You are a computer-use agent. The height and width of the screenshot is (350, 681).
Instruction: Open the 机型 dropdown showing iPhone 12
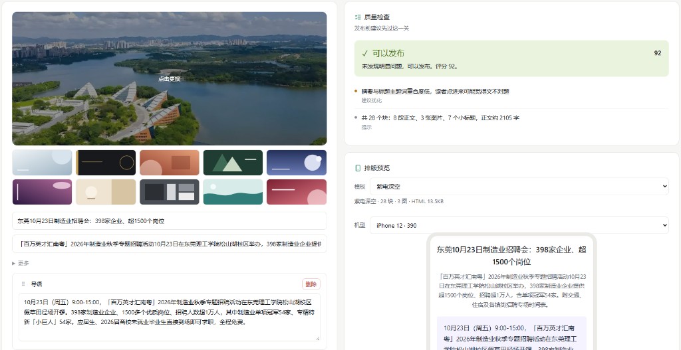click(519, 226)
